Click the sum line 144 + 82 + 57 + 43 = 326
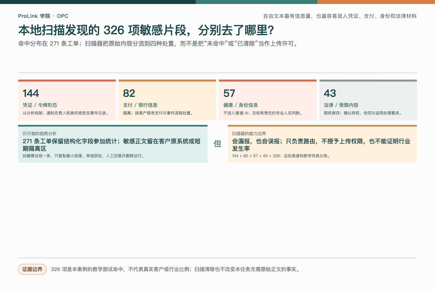435x290 pixels. click(x=282, y=156)
